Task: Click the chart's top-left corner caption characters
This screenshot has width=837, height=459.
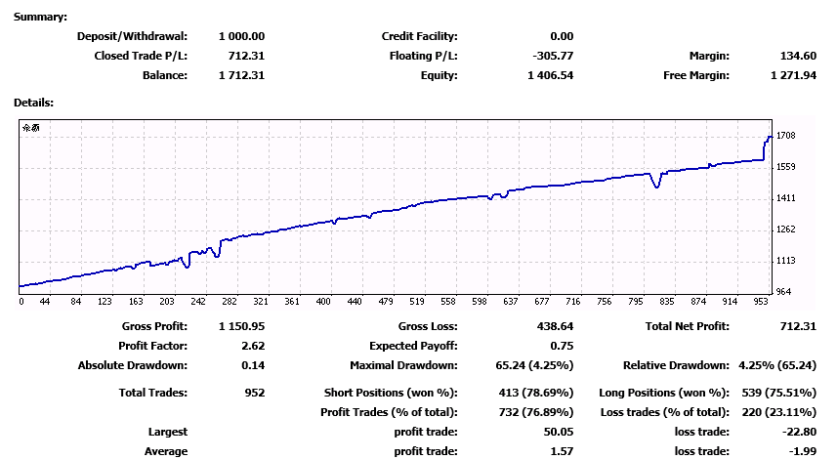Action: pyautogui.click(x=31, y=128)
